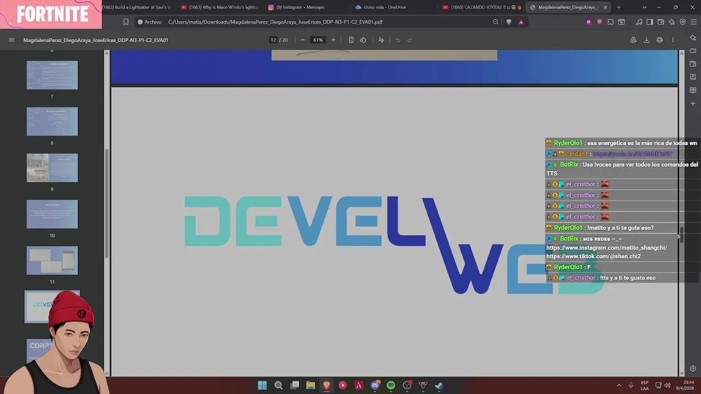This screenshot has width=701, height=394.
Task: Expand the tab search dropdown chevron
Action: point(644,7)
